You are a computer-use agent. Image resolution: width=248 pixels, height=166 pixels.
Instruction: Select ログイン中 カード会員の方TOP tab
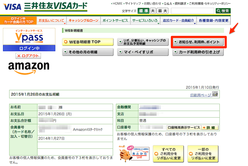tap(18, 20)
